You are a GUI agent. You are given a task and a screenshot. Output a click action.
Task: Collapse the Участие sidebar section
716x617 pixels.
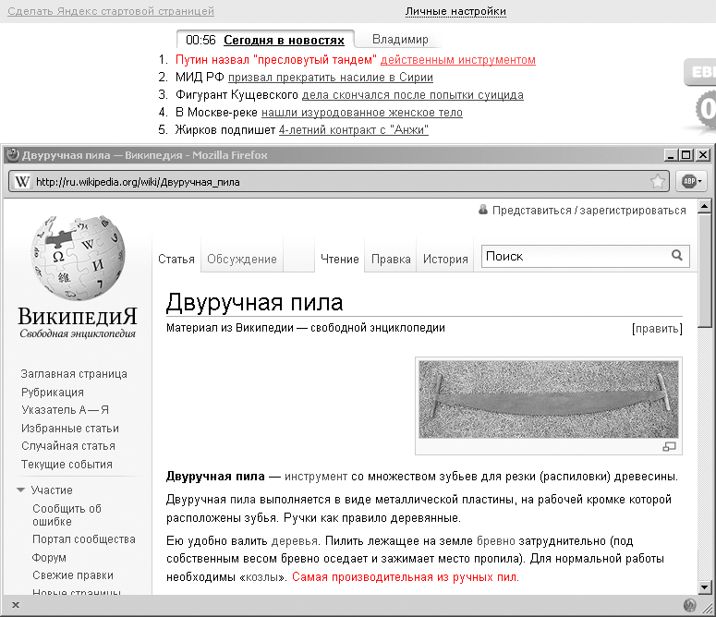(21, 490)
